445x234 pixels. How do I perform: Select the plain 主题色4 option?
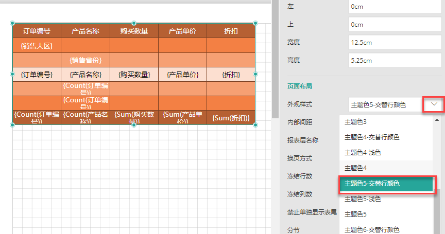386,168
